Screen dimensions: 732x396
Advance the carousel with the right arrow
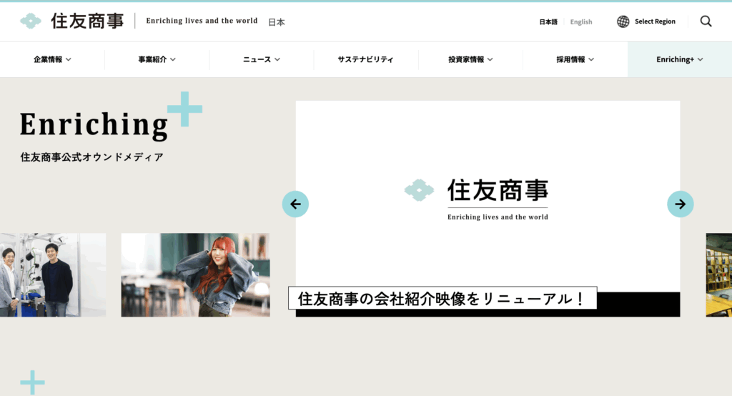click(681, 204)
